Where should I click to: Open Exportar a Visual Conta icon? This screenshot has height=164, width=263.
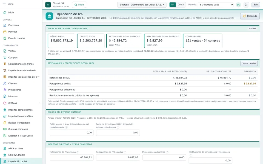pyautogui.click(x=5, y=136)
